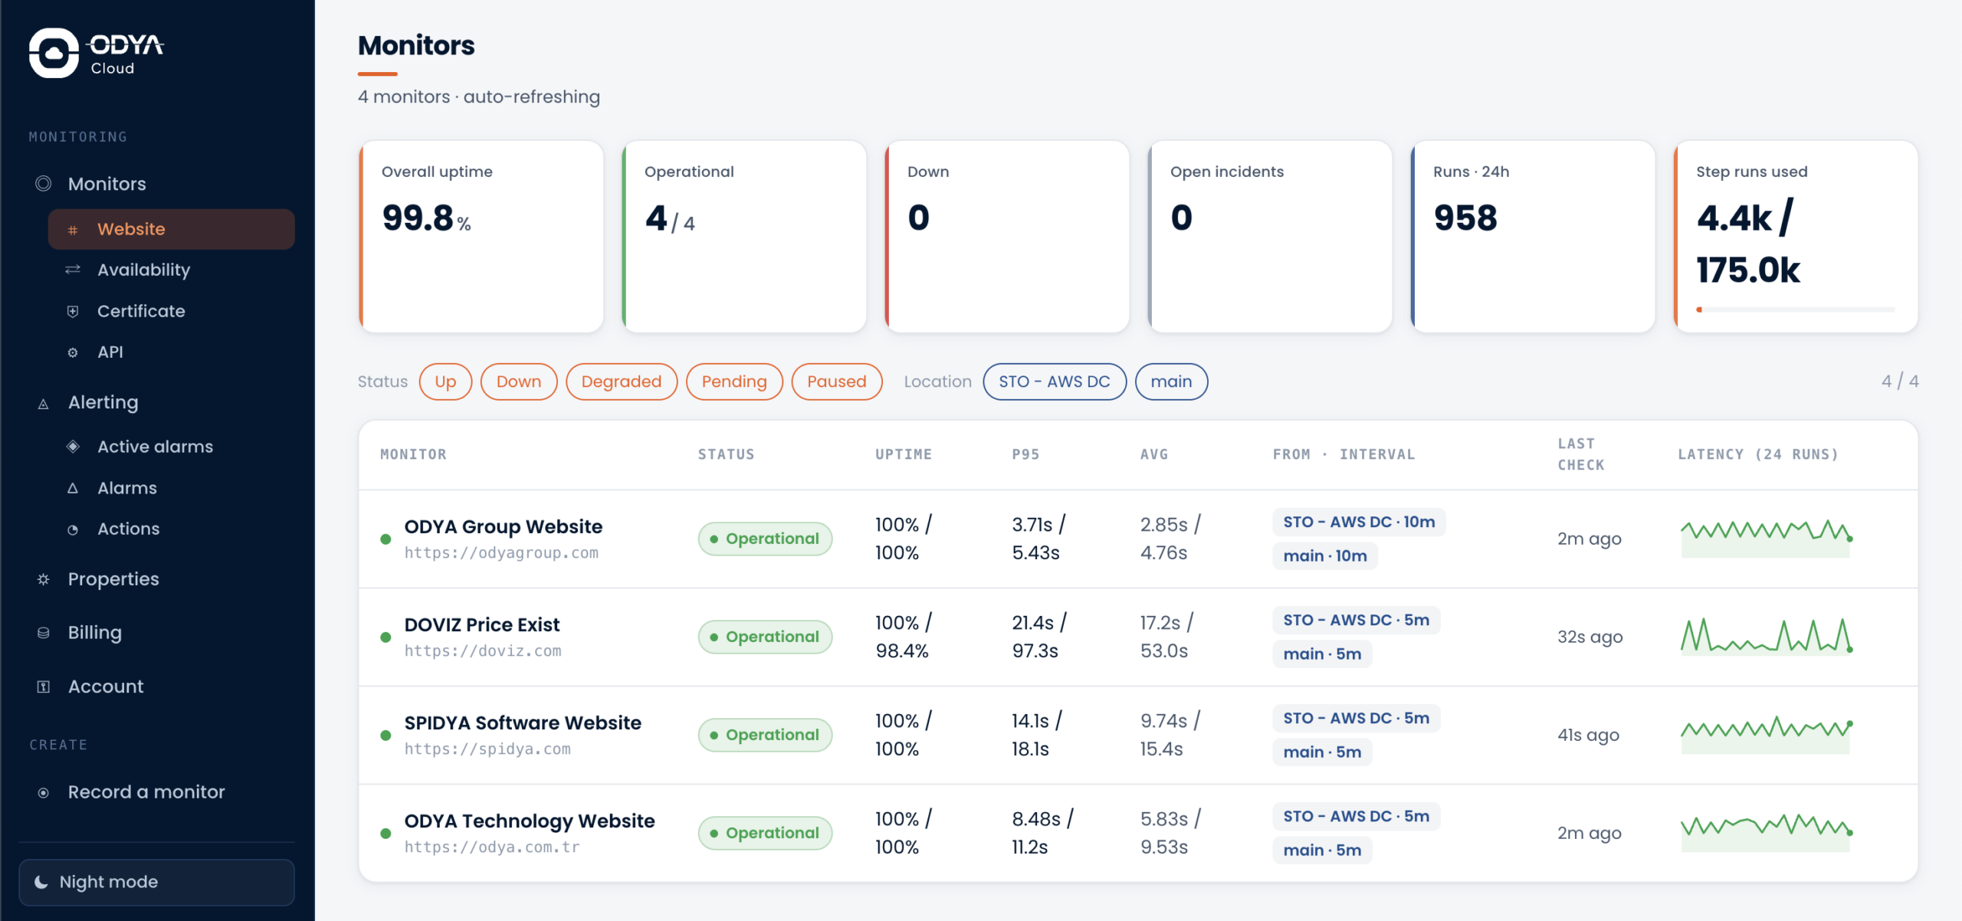Click the Night mode moon icon

(x=41, y=882)
